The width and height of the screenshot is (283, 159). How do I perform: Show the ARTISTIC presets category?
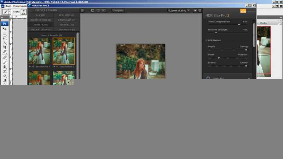click(x=40, y=24)
